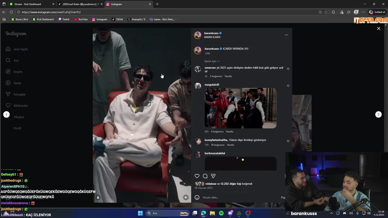Reply to nurgulalci0's comment via Yanıtla
The width and height of the screenshot is (388, 218).
pos(229,132)
